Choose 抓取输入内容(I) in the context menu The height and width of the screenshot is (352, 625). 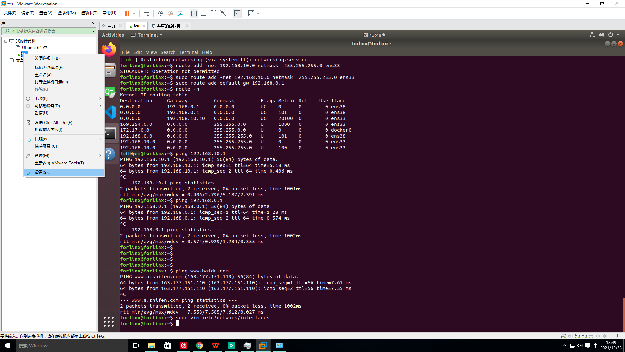tap(64, 130)
